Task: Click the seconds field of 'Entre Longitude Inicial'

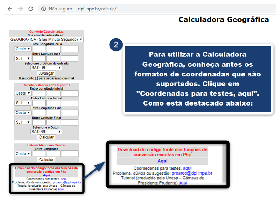Action: [70, 93]
